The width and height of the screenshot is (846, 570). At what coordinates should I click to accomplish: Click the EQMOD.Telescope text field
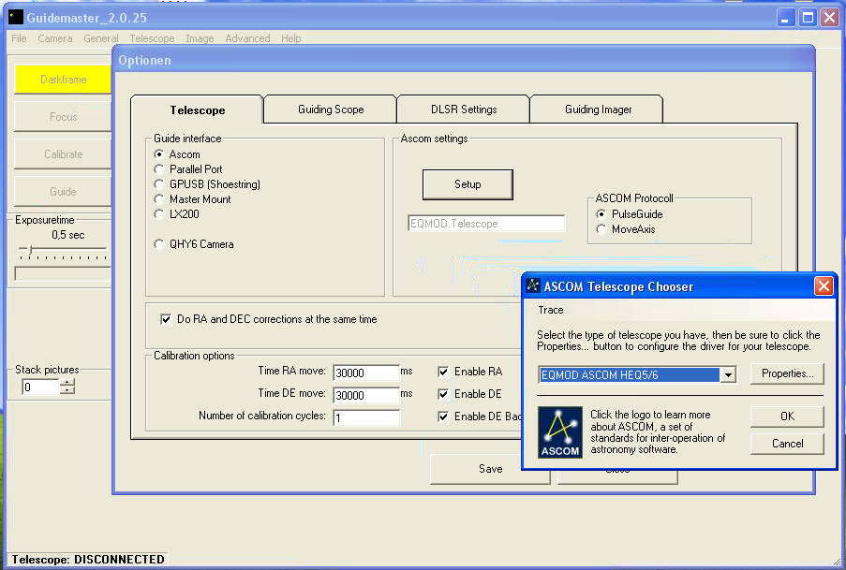point(486,224)
